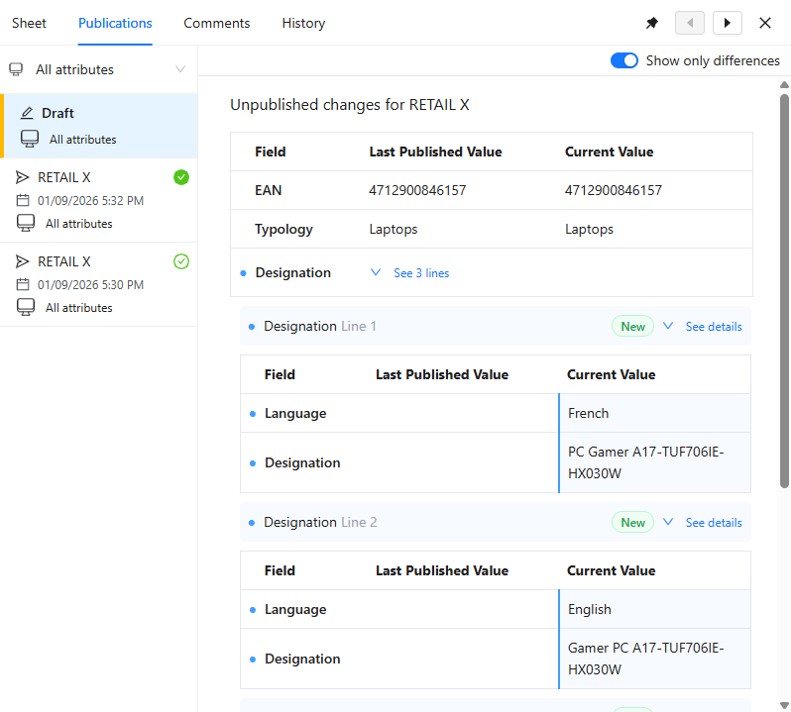Go to previous item with left arrow

(689, 23)
